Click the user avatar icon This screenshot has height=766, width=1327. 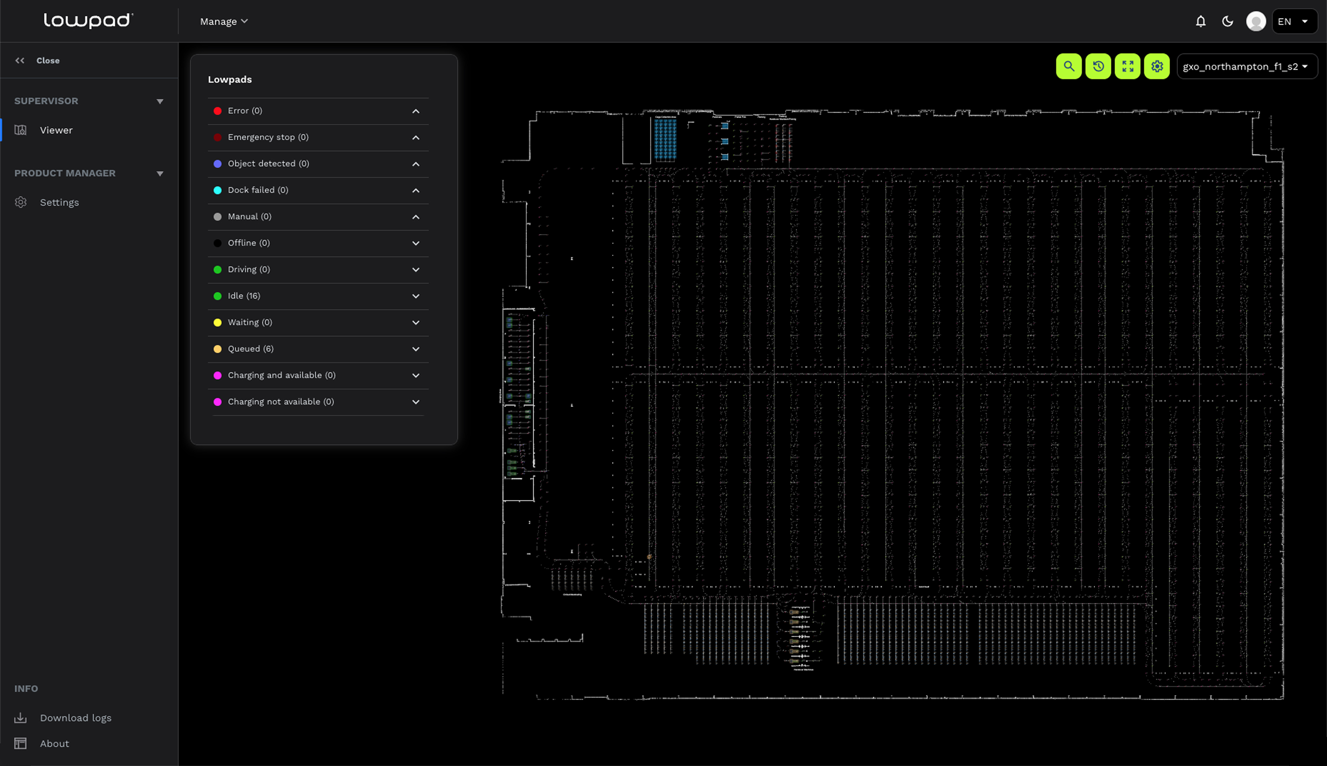[x=1255, y=22]
